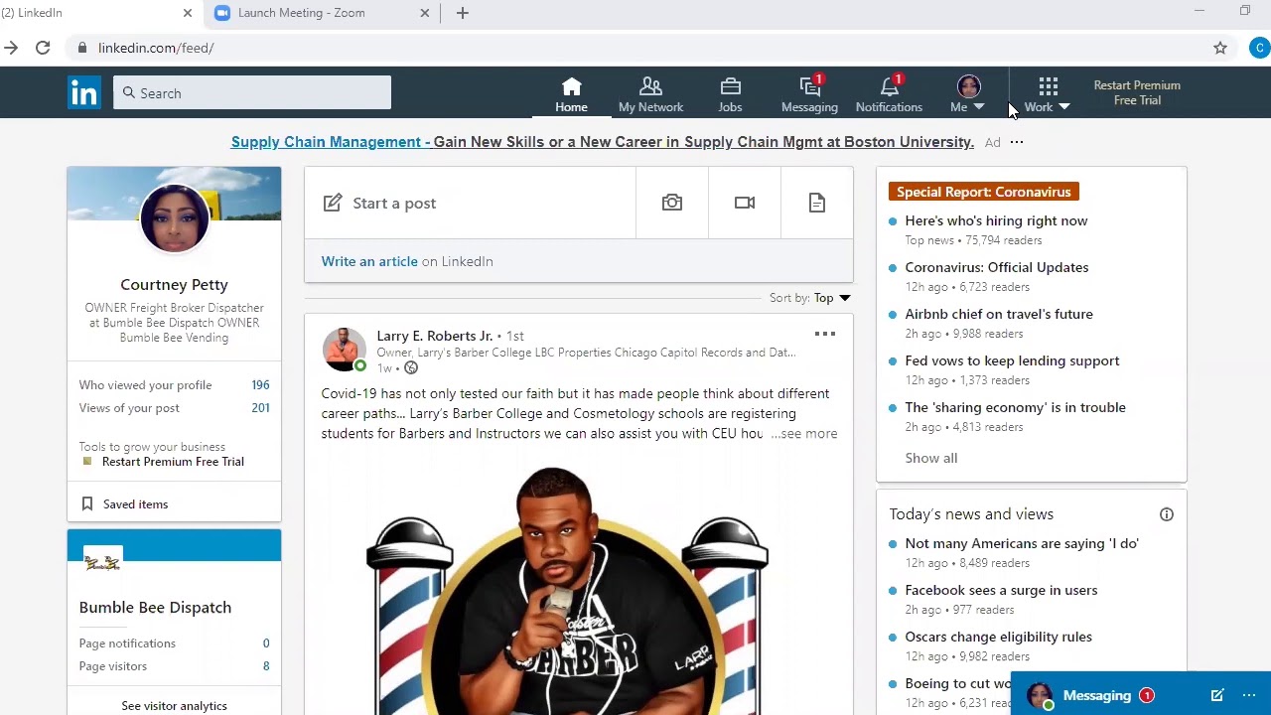
Task: Open My Network in navigation bar
Action: [650, 94]
